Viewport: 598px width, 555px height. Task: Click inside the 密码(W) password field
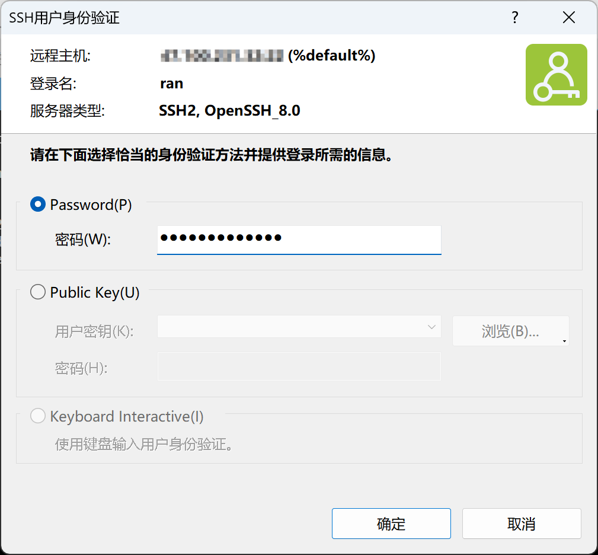click(x=299, y=240)
